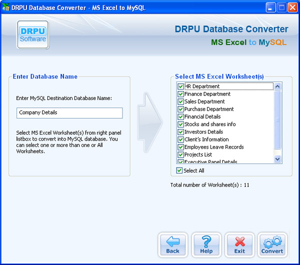
Task: Select the Financial Details list row text
Action: tap(202, 116)
